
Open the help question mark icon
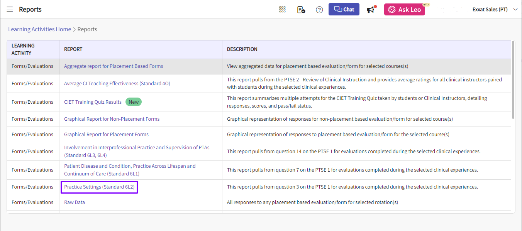click(x=319, y=10)
